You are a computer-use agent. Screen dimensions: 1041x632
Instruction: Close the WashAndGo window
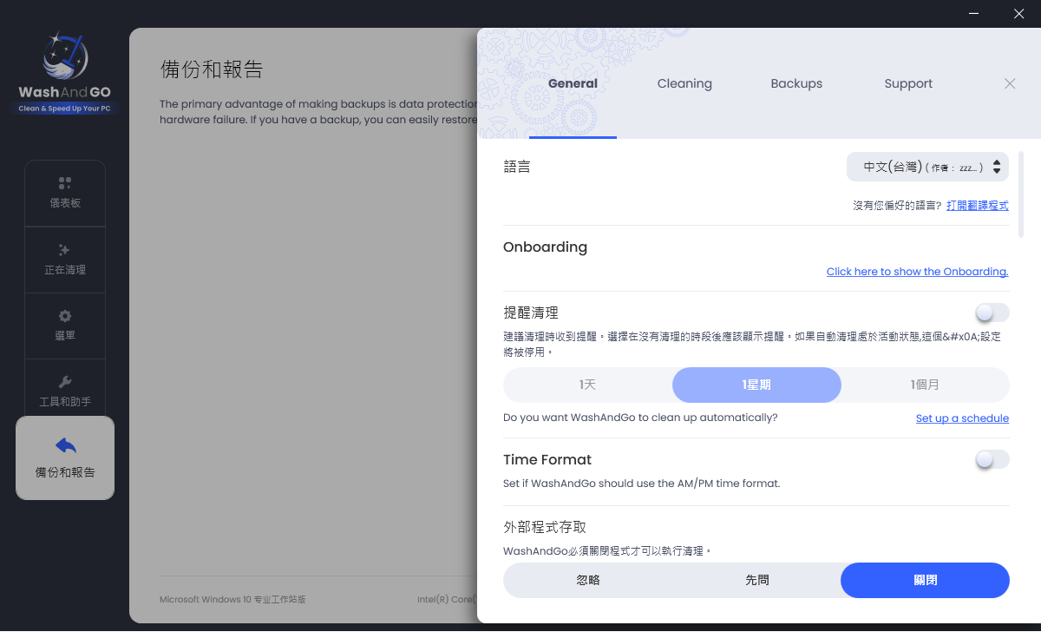pyautogui.click(x=1019, y=13)
